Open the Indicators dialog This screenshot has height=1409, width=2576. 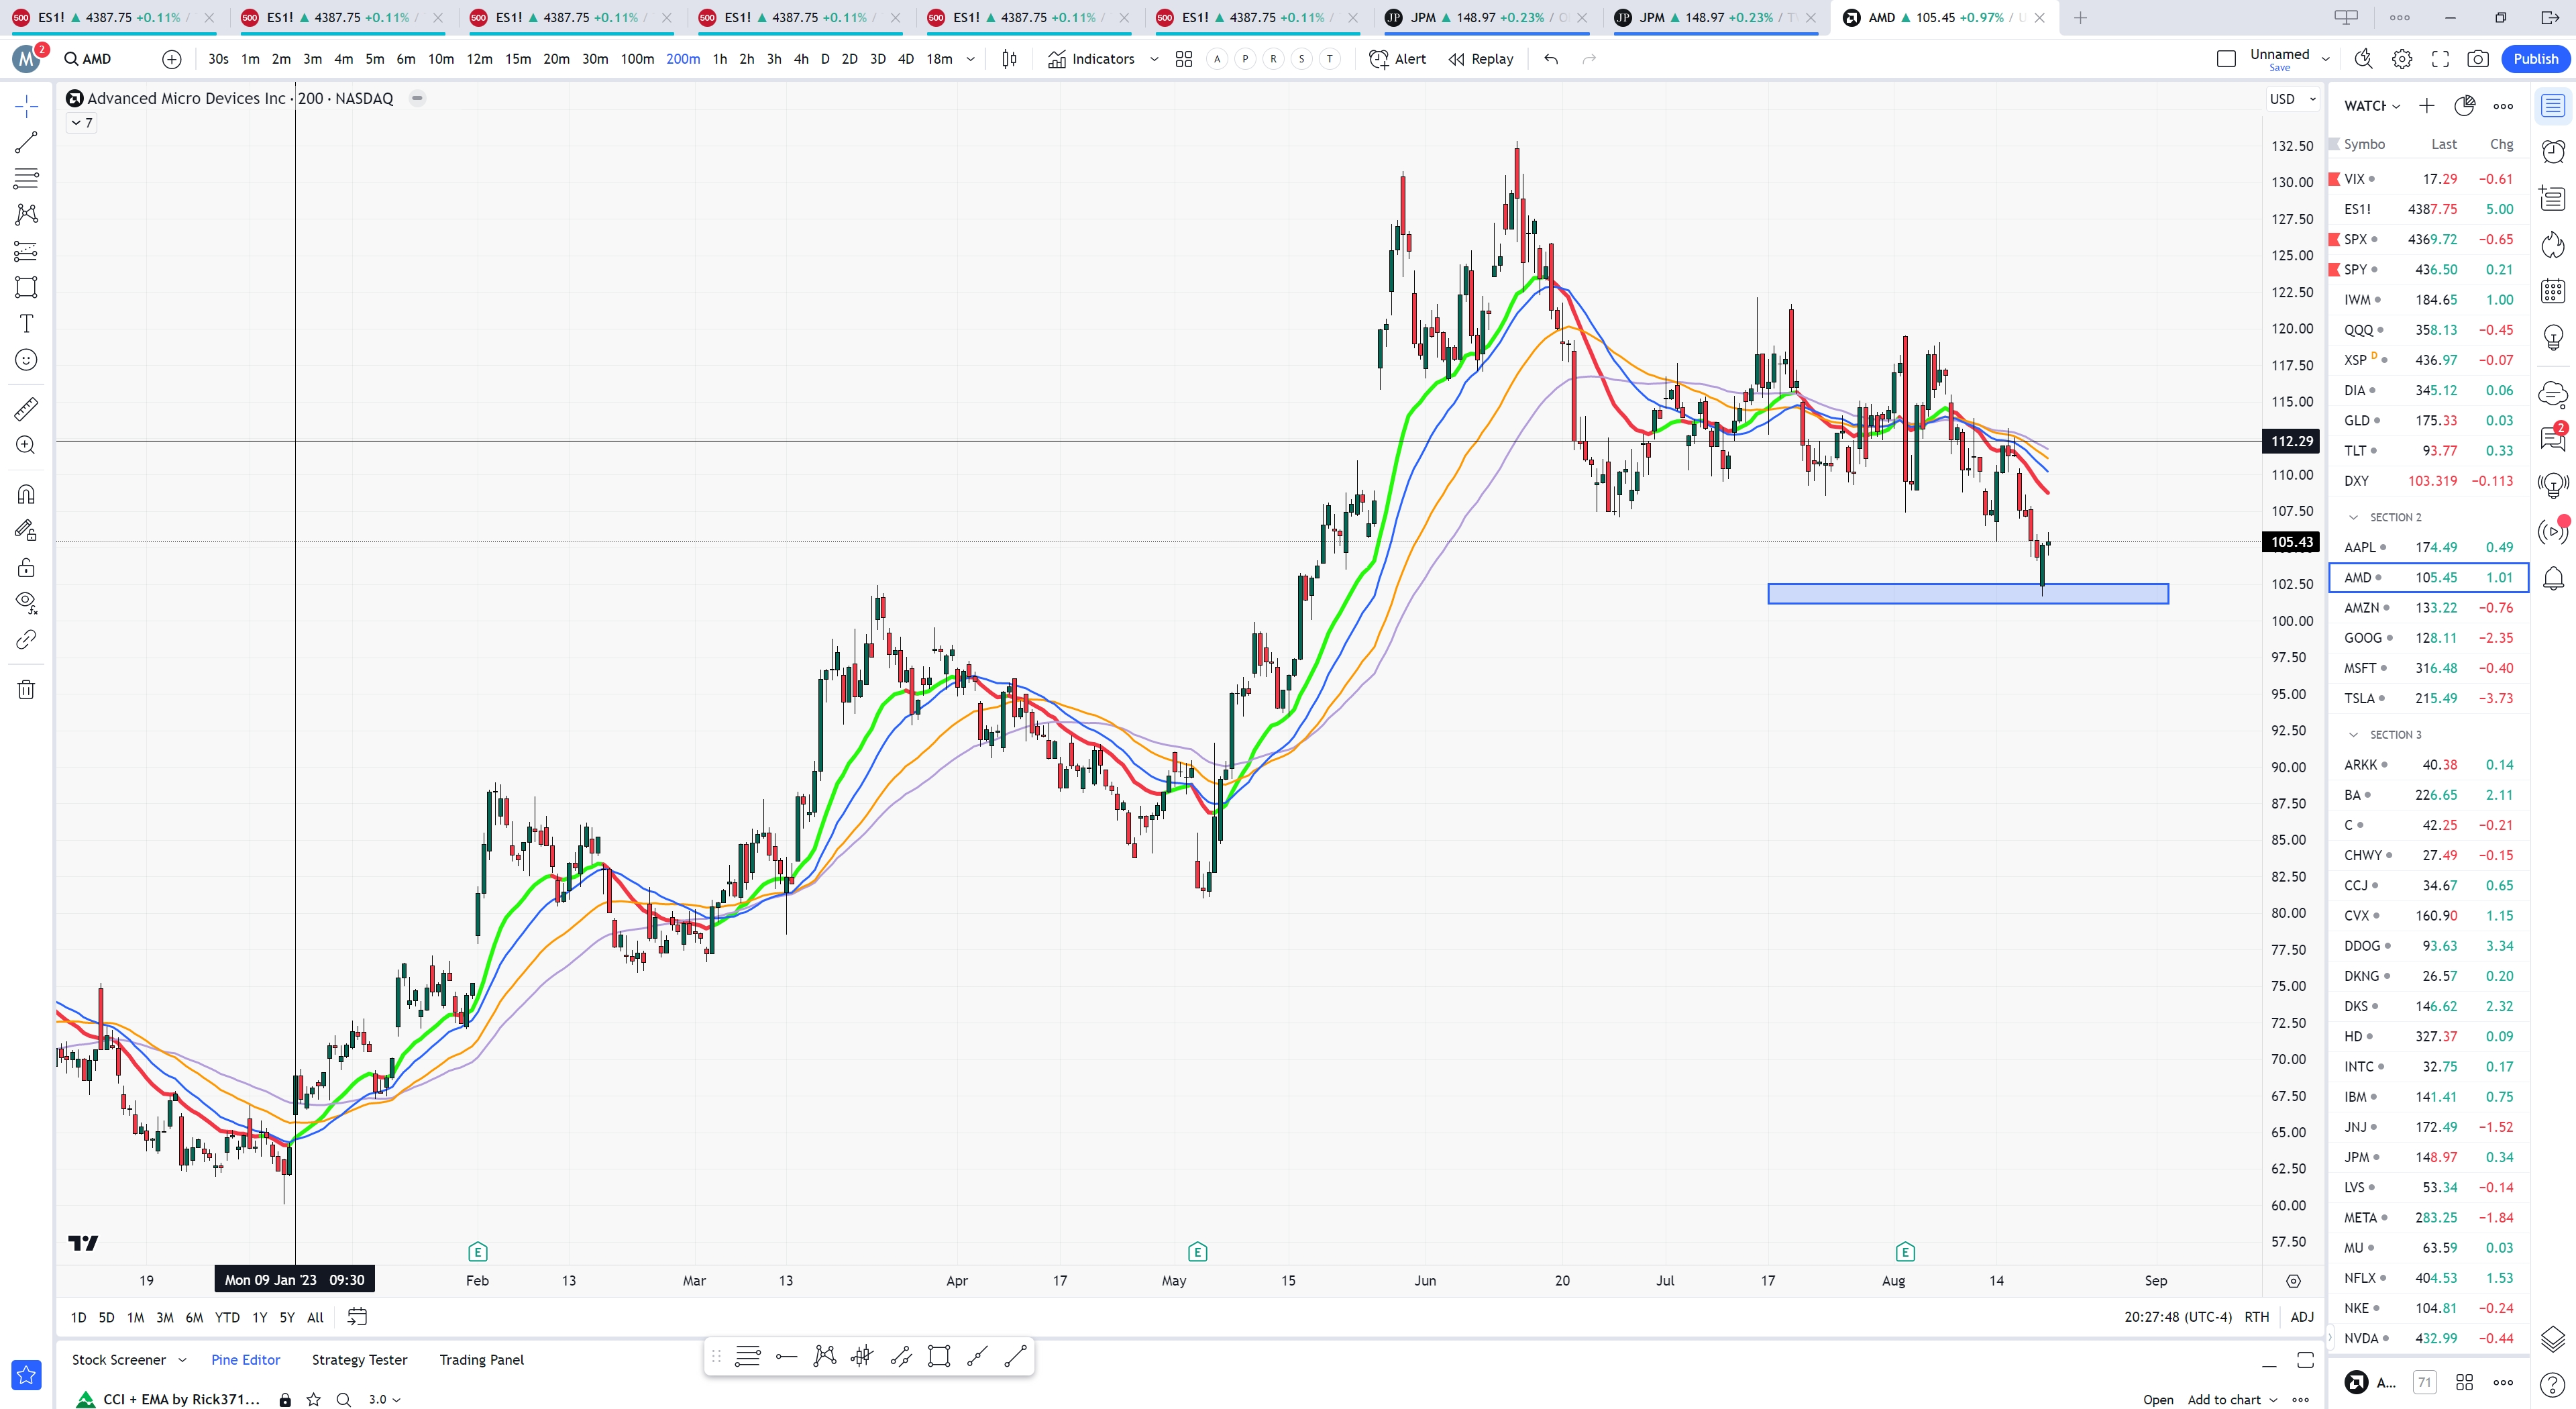coord(1091,59)
